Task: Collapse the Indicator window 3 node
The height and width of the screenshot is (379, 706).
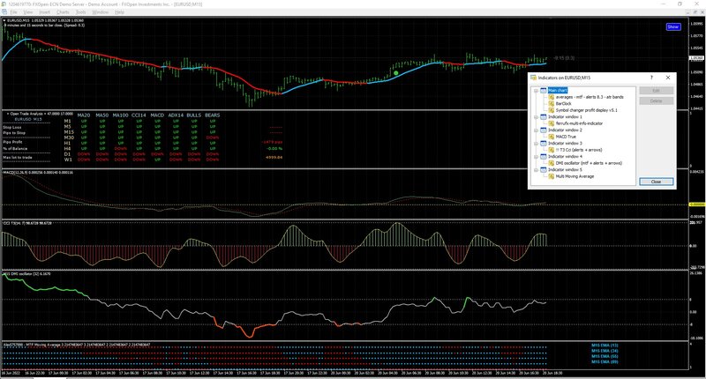Action: [536, 144]
